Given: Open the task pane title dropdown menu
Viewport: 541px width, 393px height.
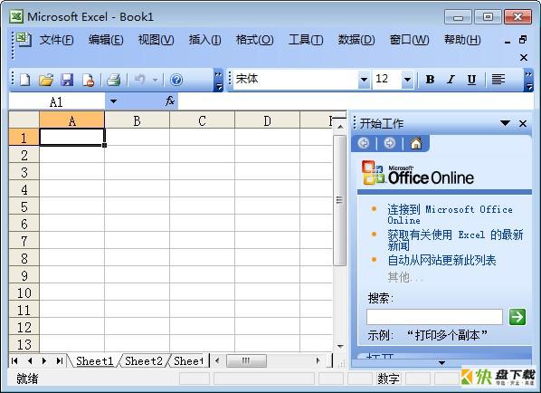Looking at the screenshot, I should tap(505, 123).
